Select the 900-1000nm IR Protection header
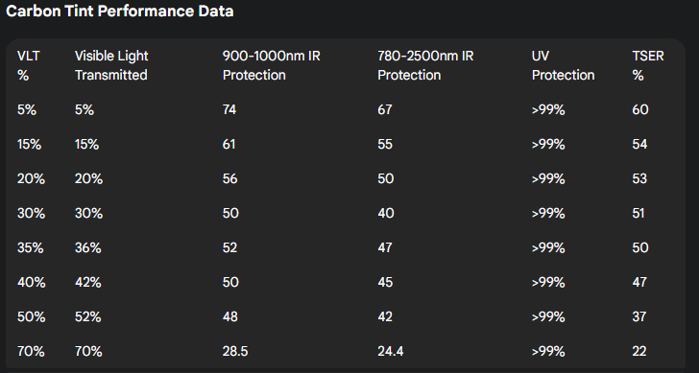The image size is (699, 373). (271, 65)
